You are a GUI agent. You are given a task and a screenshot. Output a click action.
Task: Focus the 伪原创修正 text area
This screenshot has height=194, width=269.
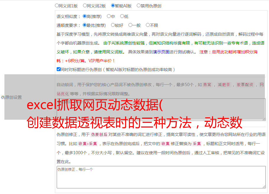[x=161, y=177]
